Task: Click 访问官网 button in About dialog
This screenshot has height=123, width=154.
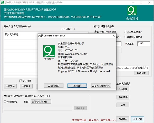Action: click(77, 86)
